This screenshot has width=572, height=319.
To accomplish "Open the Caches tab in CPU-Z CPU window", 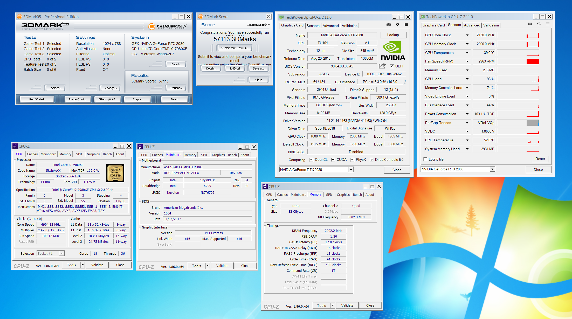I will click(x=32, y=154).
